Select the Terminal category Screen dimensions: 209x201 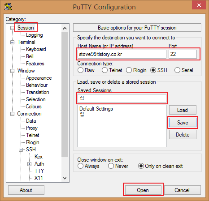[x=26, y=42]
